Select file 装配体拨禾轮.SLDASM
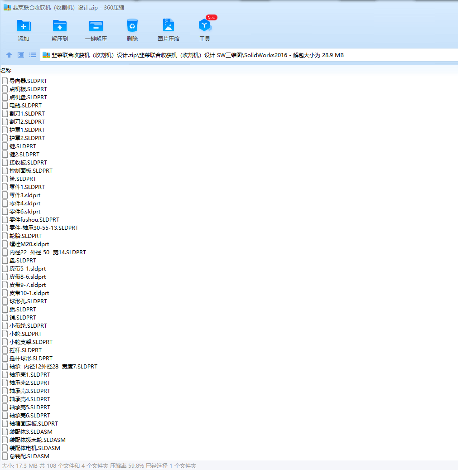The image size is (458, 470). pos(38,440)
